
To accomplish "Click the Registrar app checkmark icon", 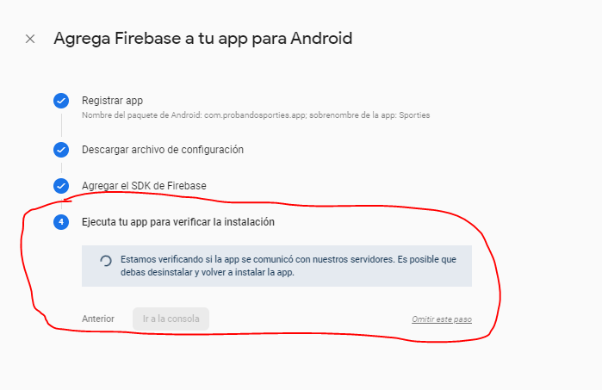I will [x=61, y=101].
